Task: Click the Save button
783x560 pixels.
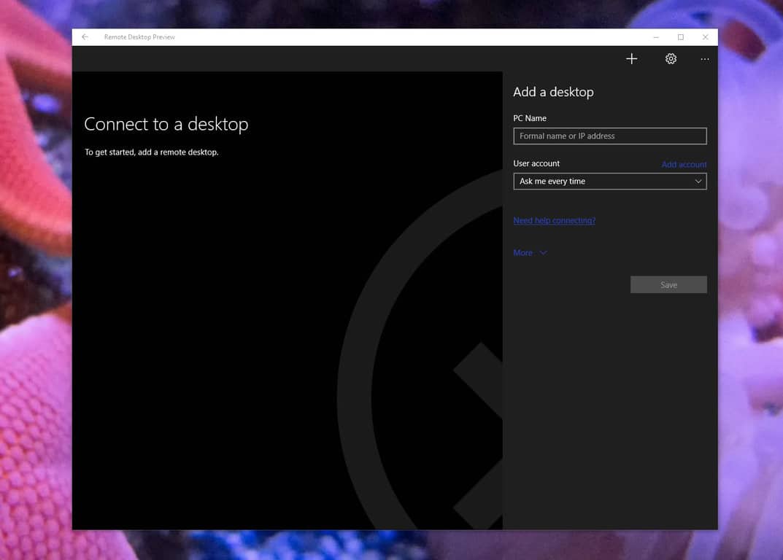Action: 668,284
